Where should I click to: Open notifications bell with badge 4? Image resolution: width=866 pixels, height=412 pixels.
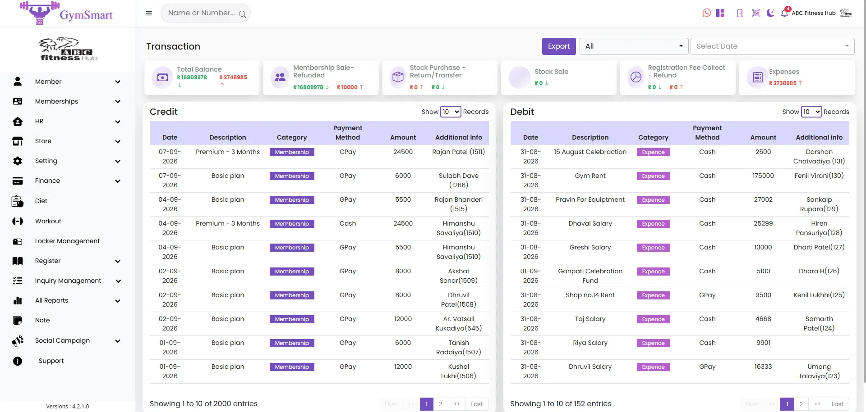(x=785, y=13)
